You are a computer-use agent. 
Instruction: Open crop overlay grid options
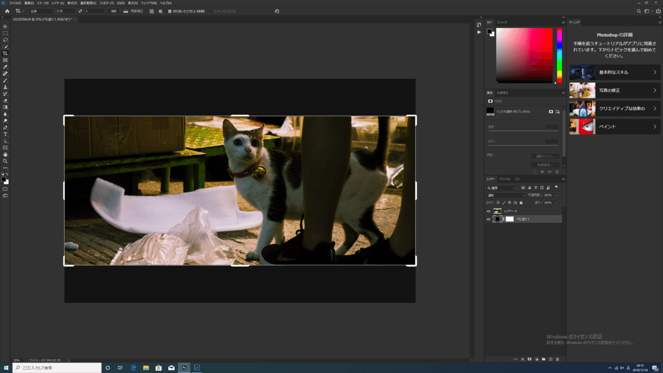[x=152, y=11]
